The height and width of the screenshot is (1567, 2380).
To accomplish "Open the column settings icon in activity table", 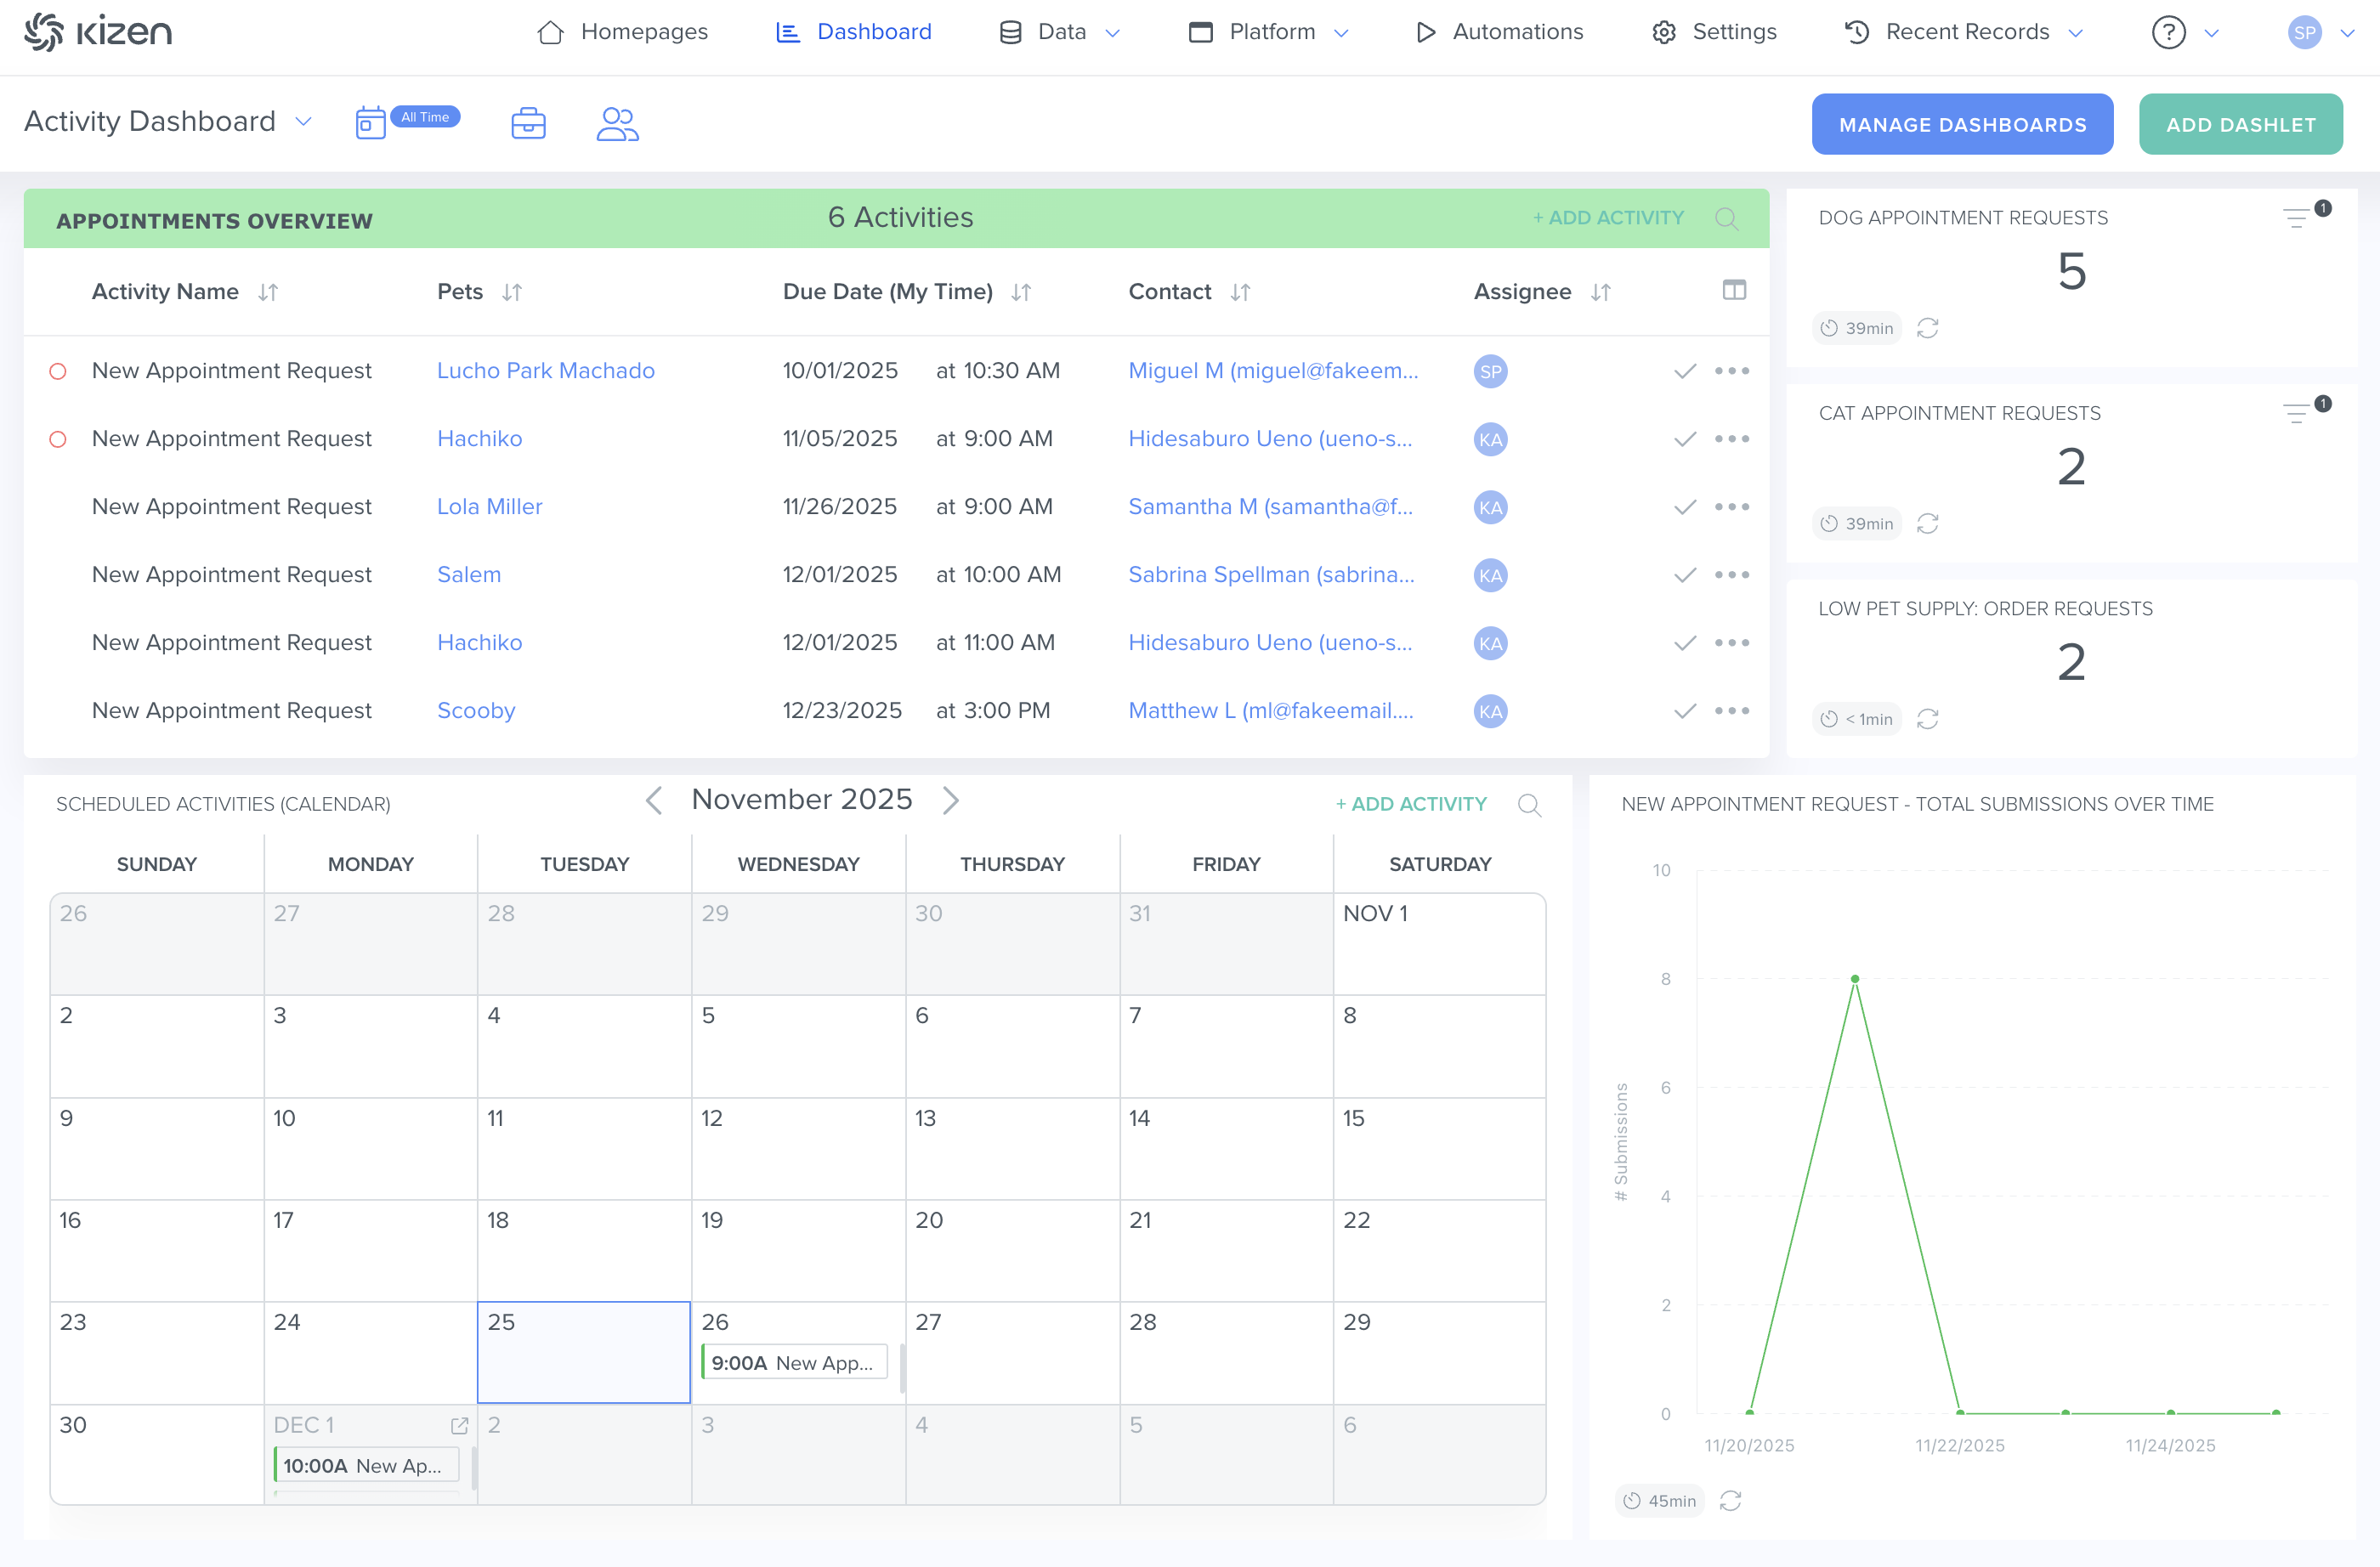I will point(1734,290).
